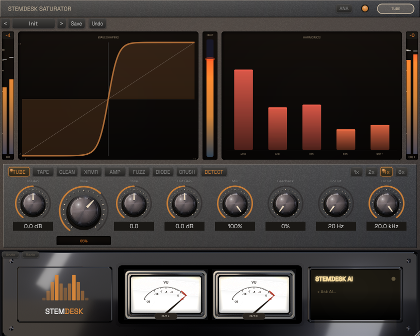The width and height of the screenshot is (420, 336).
Task: Click the -4 input peak readout
Action: click(x=8, y=35)
